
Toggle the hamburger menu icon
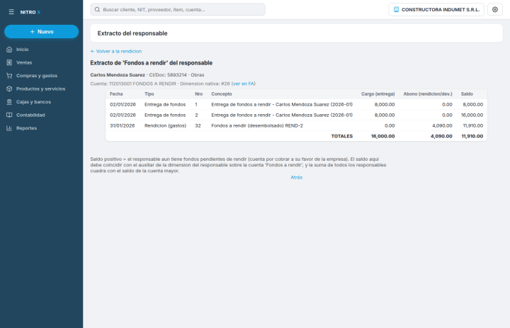11,12
